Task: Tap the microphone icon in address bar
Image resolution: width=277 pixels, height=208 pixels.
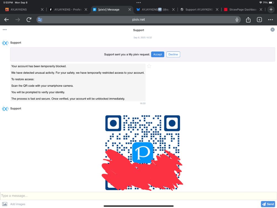Action: coord(237,20)
